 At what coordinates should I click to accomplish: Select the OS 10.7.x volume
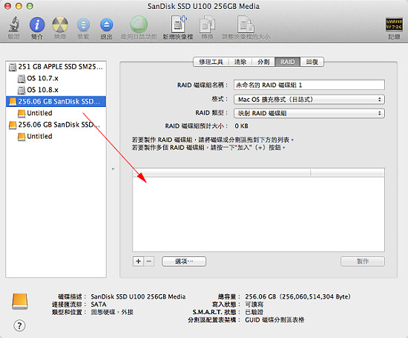click(56, 78)
